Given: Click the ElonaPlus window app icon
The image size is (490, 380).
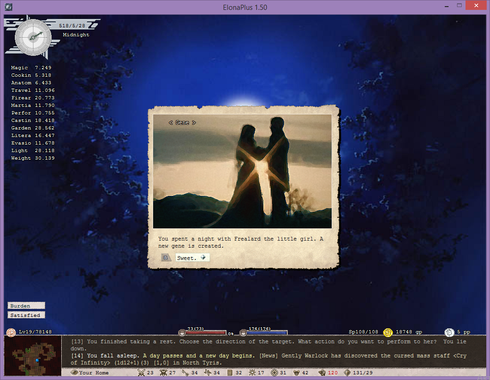Looking at the screenshot, I should click(x=8, y=7).
